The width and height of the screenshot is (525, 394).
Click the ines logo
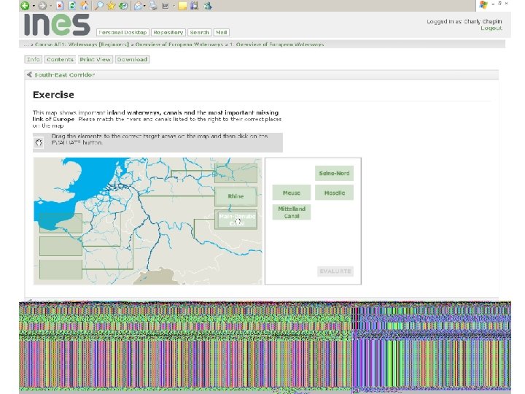point(57,25)
